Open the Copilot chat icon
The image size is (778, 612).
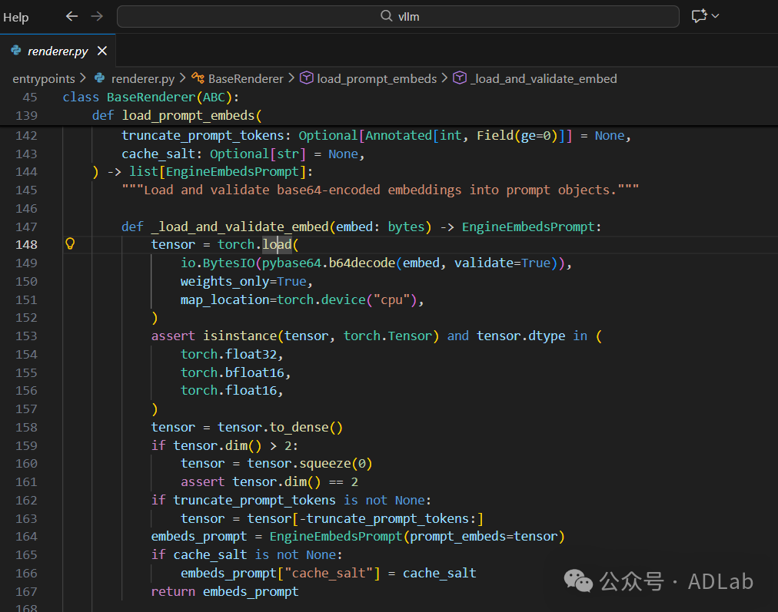698,16
